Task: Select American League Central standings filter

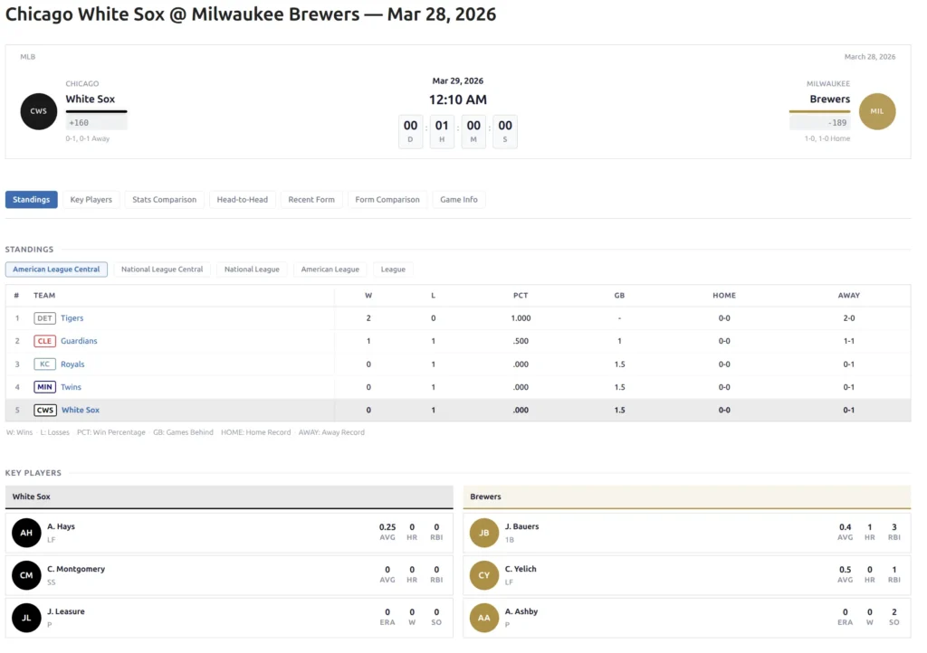Action: [x=56, y=270]
